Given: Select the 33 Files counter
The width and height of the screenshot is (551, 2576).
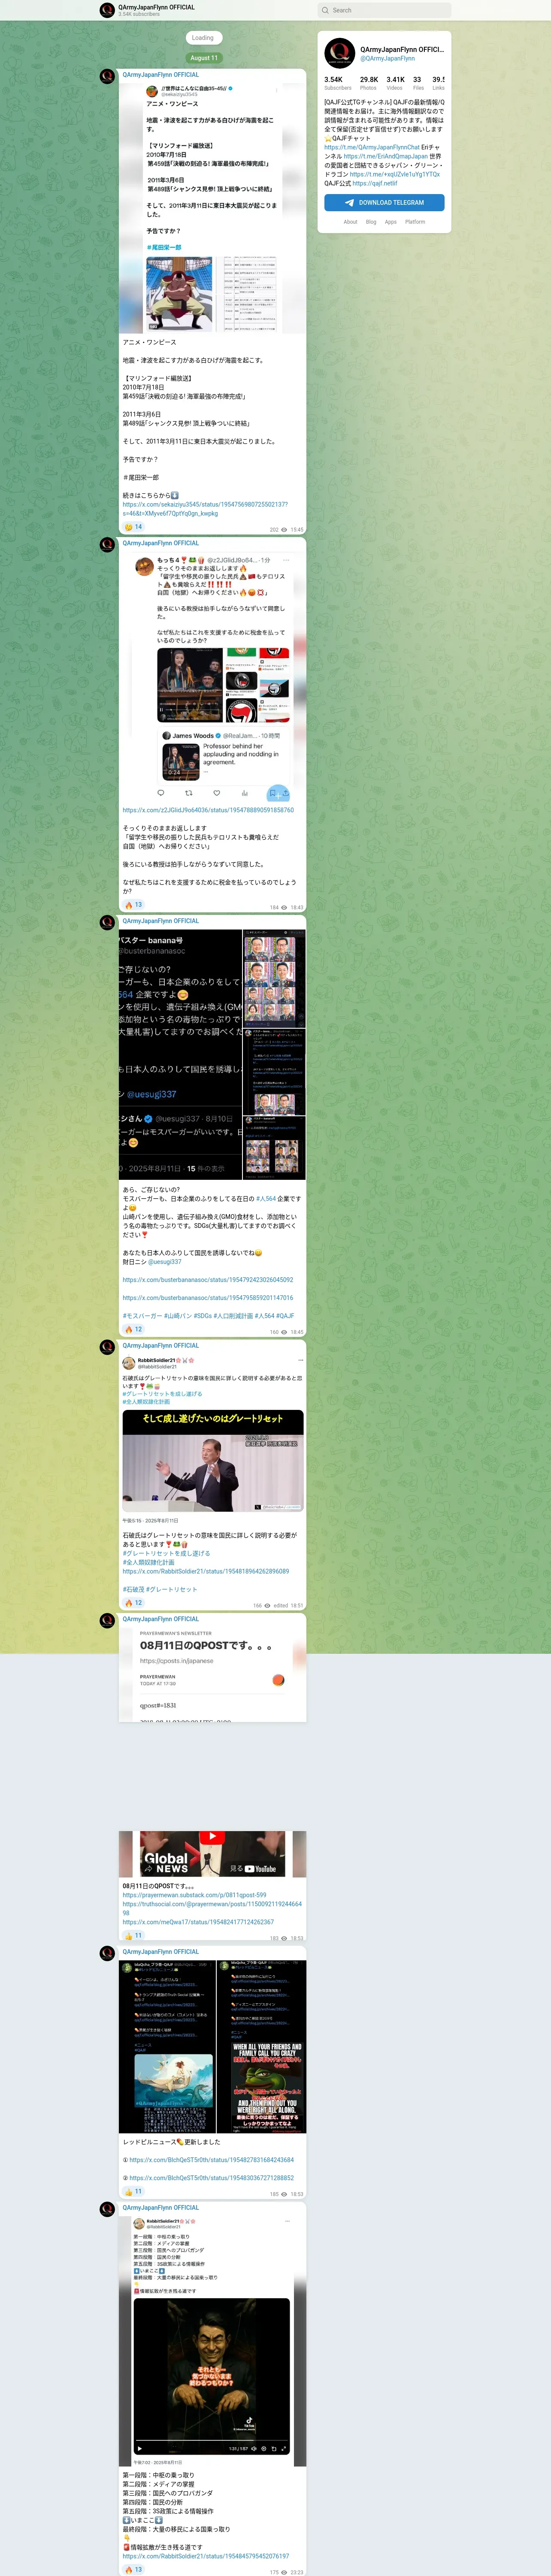Looking at the screenshot, I should point(418,83).
